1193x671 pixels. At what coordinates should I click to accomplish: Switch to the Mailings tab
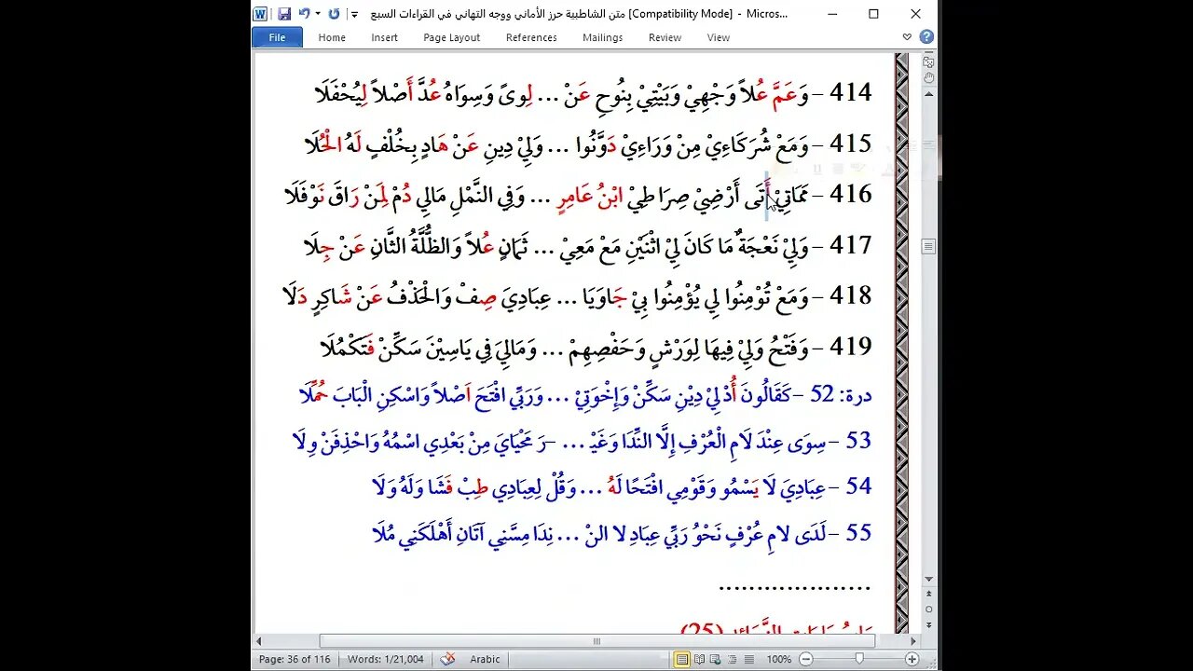pyautogui.click(x=602, y=37)
